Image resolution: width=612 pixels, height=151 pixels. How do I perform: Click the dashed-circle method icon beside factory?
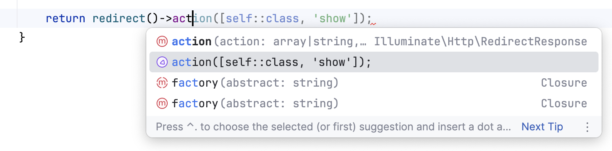tap(162, 83)
